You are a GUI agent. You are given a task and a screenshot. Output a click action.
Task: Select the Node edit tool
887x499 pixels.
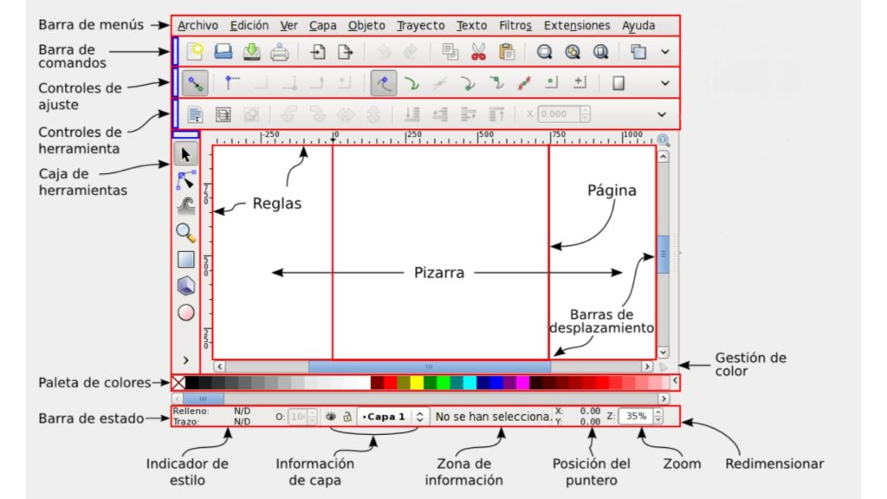pyautogui.click(x=186, y=180)
